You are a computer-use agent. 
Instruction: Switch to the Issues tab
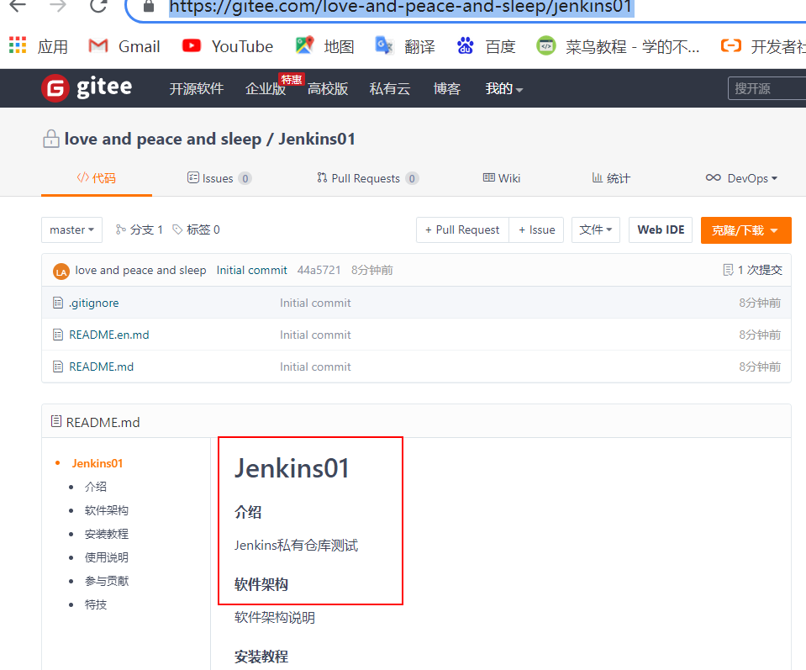(219, 177)
